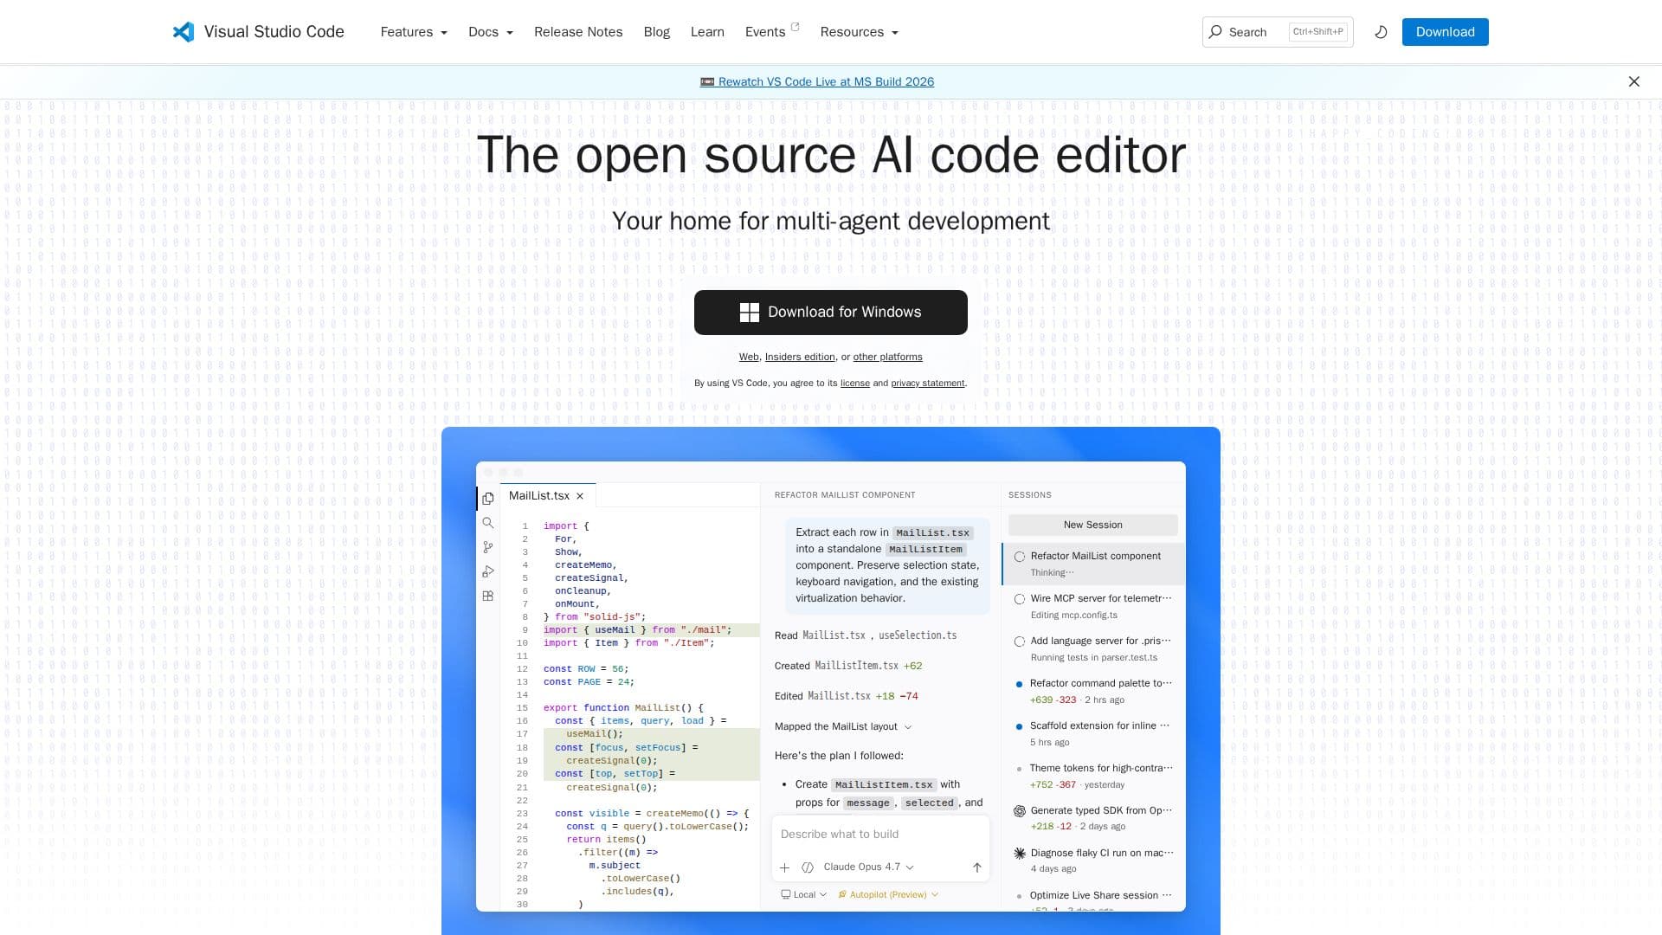1662x935 pixels.
Task: Expand the Features dropdown menu
Action: [x=414, y=32]
